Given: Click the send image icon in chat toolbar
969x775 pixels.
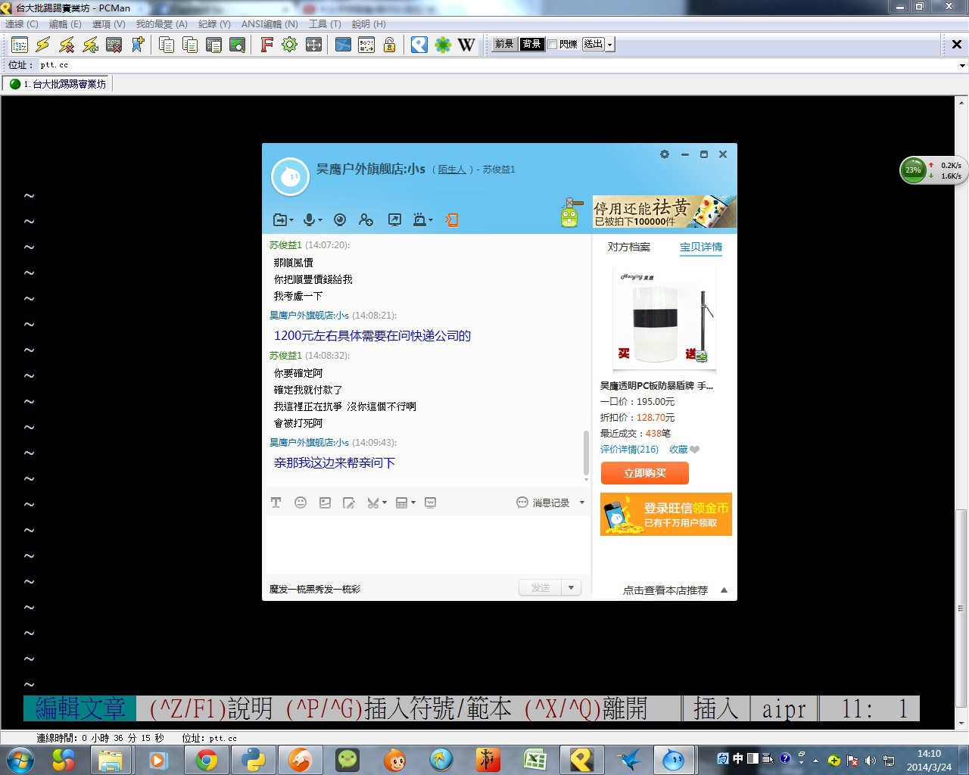Looking at the screenshot, I should point(325,503).
